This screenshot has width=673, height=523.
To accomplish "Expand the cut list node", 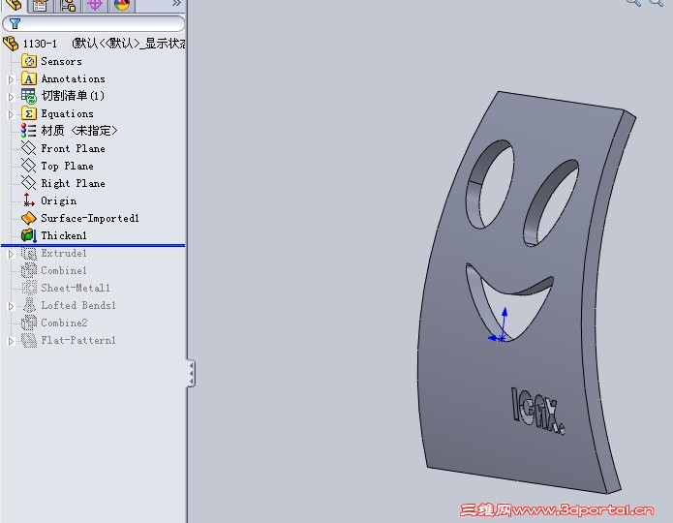I will click(12, 97).
